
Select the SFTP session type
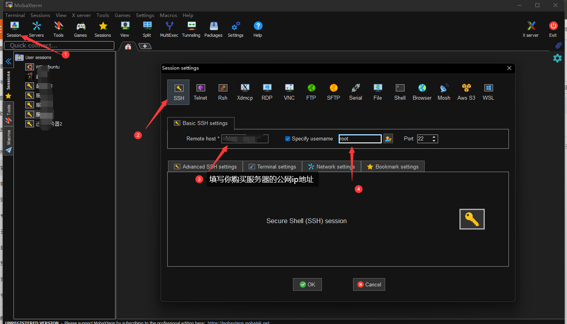333,92
